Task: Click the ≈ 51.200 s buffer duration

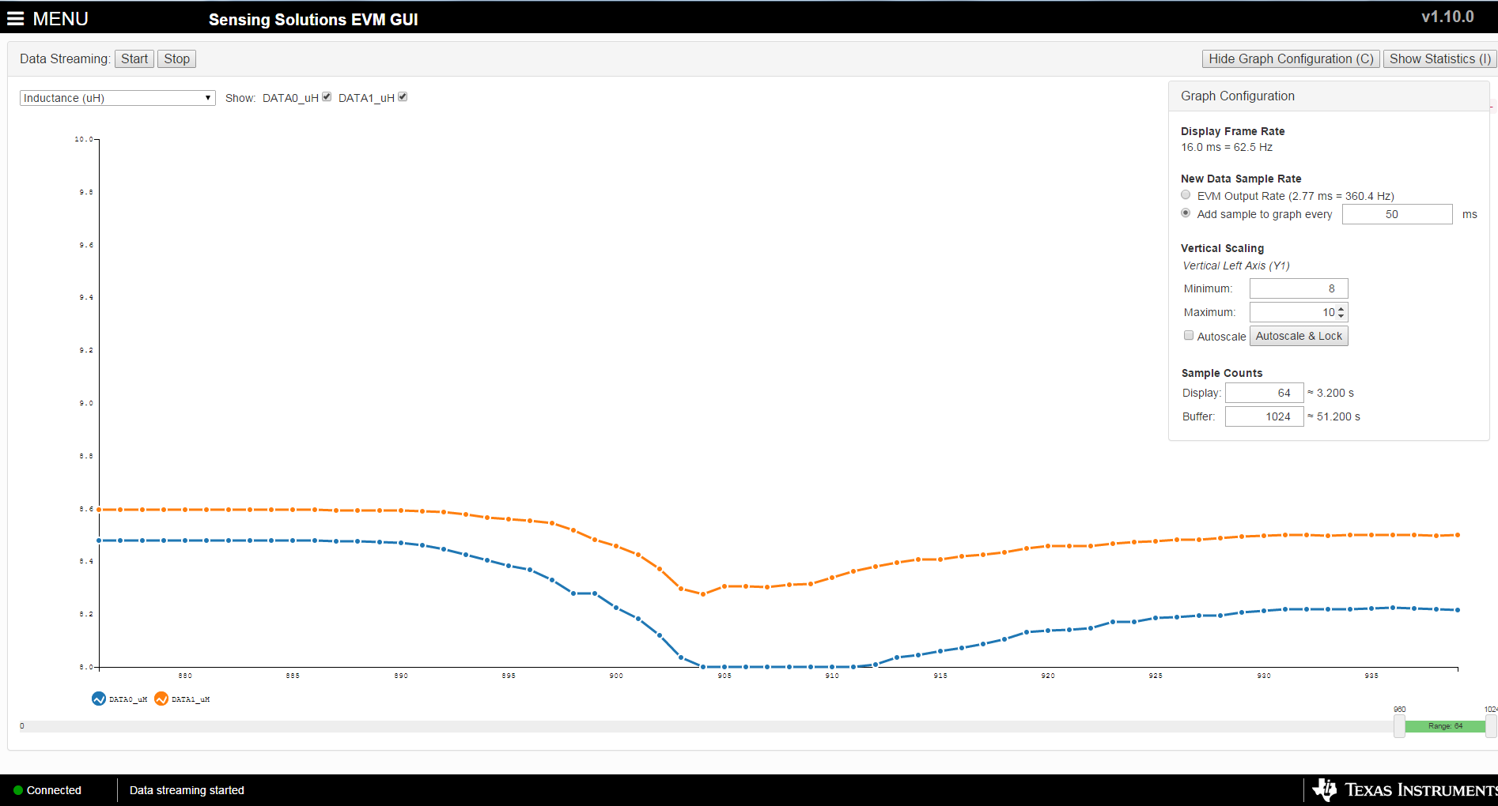Action: [x=1333, y=416]
